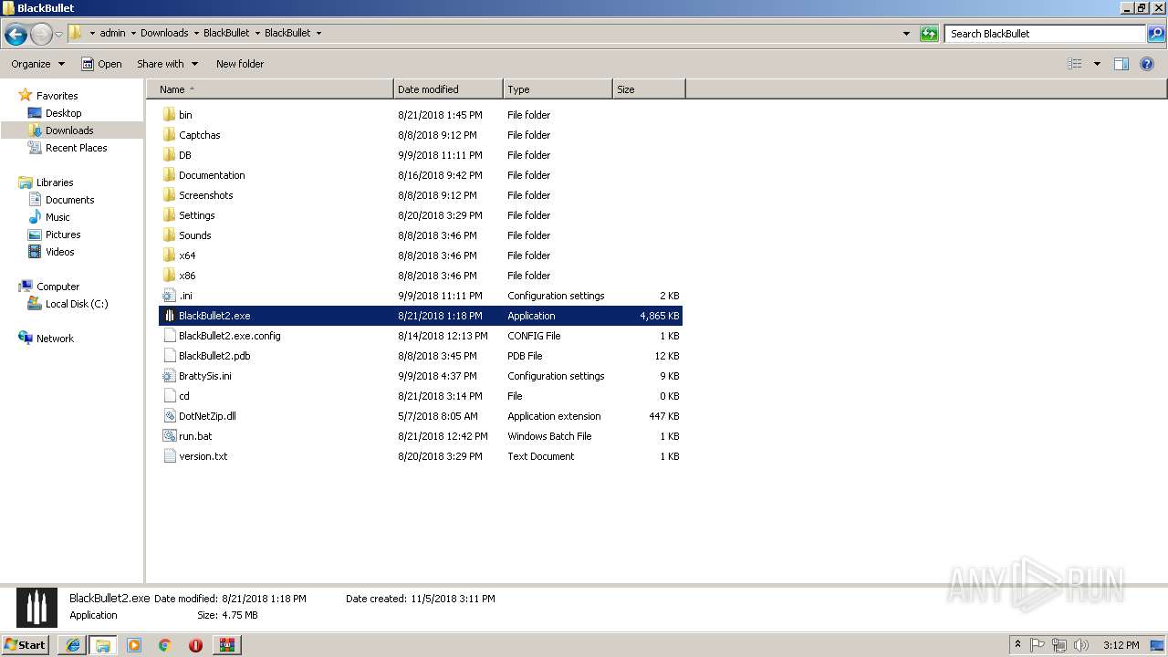This screenshot has height=657, width=1168.
Task: Open the Videos library
Action: (x=59, y=252)
